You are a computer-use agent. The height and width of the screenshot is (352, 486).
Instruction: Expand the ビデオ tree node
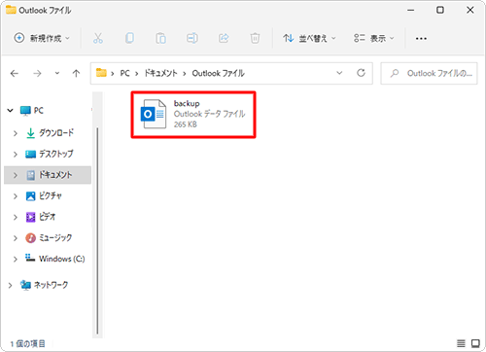pyautogui.click(x=16, y=217)
